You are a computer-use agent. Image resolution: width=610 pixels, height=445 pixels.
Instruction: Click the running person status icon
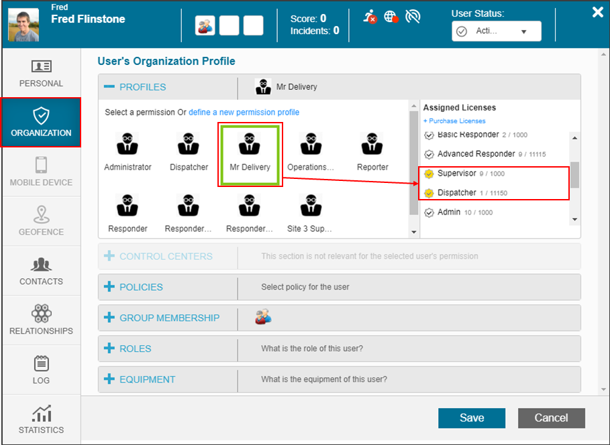pyautogui.click(x=370, y=17)
